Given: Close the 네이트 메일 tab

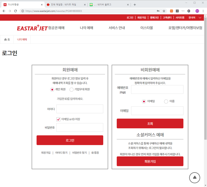Looking at the screenshot, I should tap(85, 5).
